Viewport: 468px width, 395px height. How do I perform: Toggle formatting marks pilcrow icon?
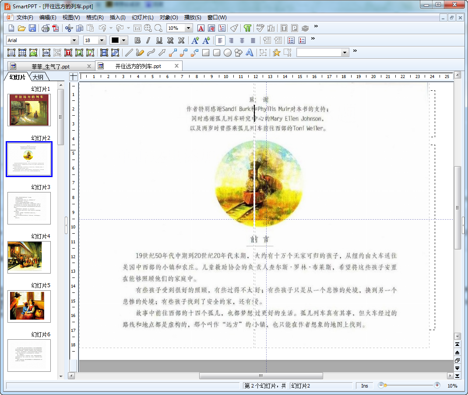[x=247, y=28]
